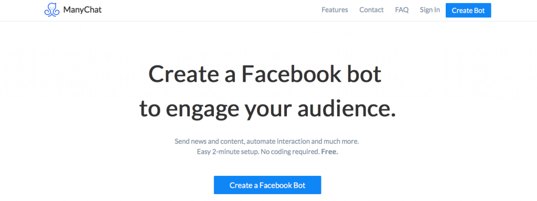Click the ManyChat brand name text

click(x=82, y=10)
